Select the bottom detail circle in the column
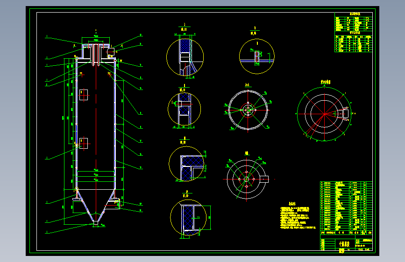The width and height of the screenshot is (405, 262). 188,217
